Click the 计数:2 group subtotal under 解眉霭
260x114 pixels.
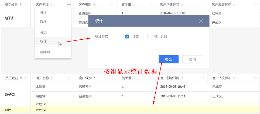(x=41, y=104)
